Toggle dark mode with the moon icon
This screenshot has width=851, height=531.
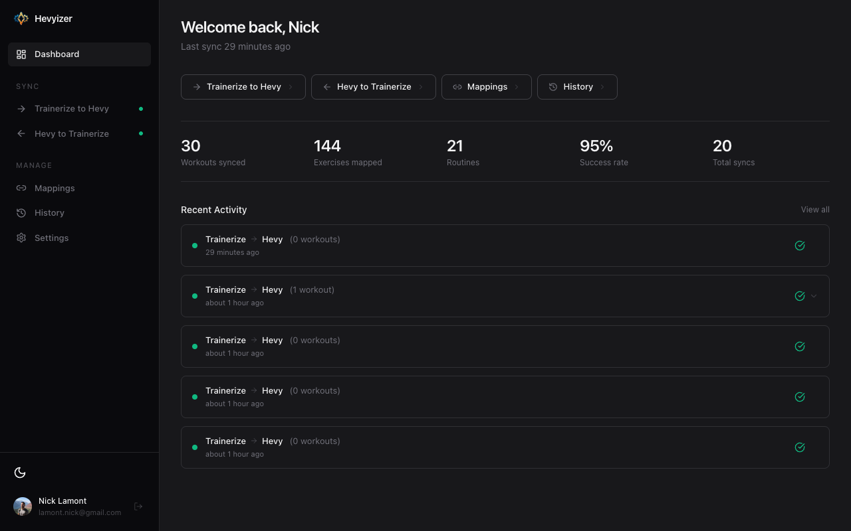pyautogui.click(x=20, y=472)
